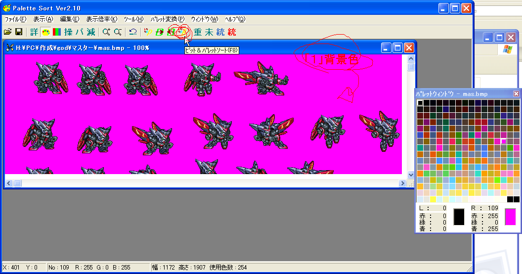Click the horizontal scrollbar thumb of mas.bmp

click(x=17, y=183)
